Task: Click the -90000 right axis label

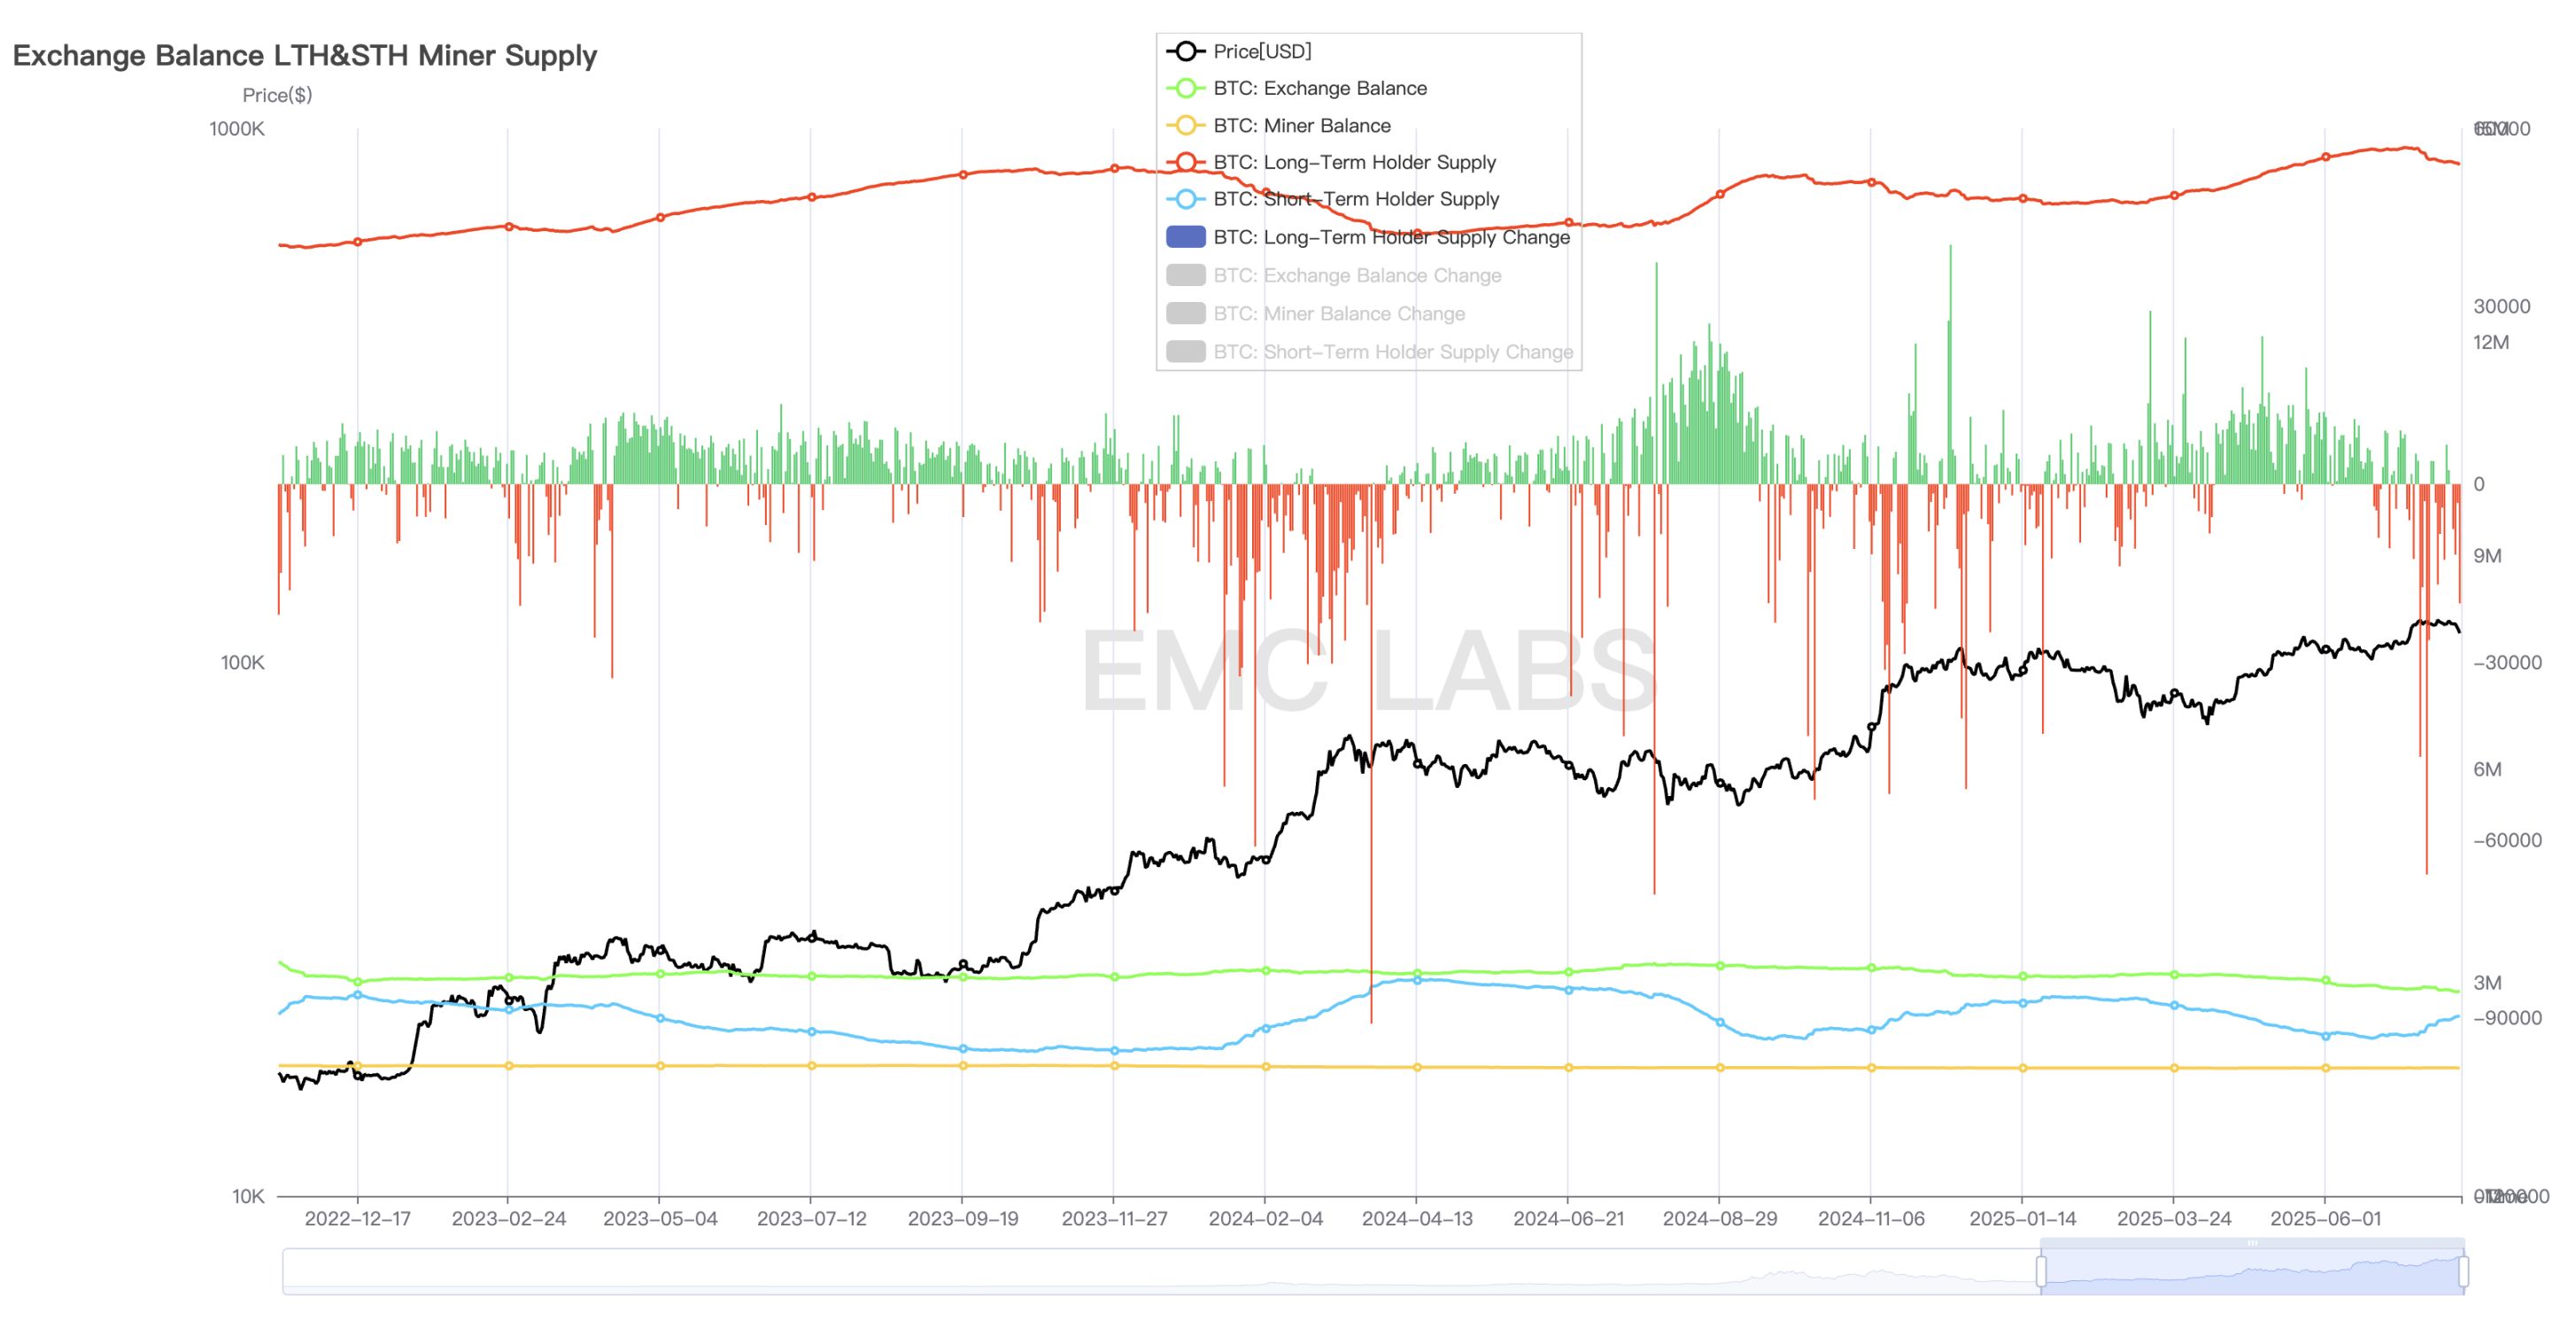Action: (2507, 1018)
